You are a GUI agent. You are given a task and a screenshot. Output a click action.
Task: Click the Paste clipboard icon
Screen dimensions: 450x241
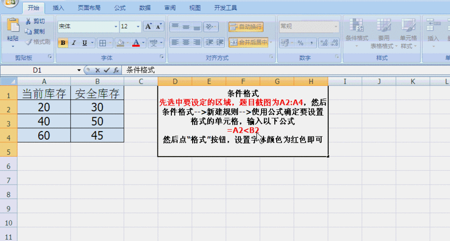(13, 25)
